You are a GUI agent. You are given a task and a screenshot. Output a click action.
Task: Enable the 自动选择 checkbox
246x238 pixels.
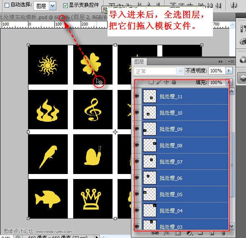pos(7,5)
